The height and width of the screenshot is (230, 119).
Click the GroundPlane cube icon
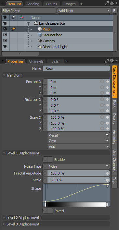click(x=40, y=35)
